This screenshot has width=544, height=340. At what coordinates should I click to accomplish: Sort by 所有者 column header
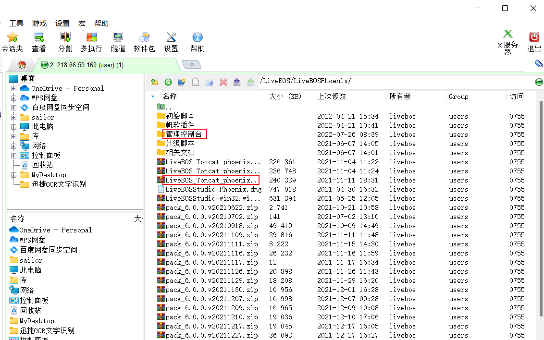(400, 97)
